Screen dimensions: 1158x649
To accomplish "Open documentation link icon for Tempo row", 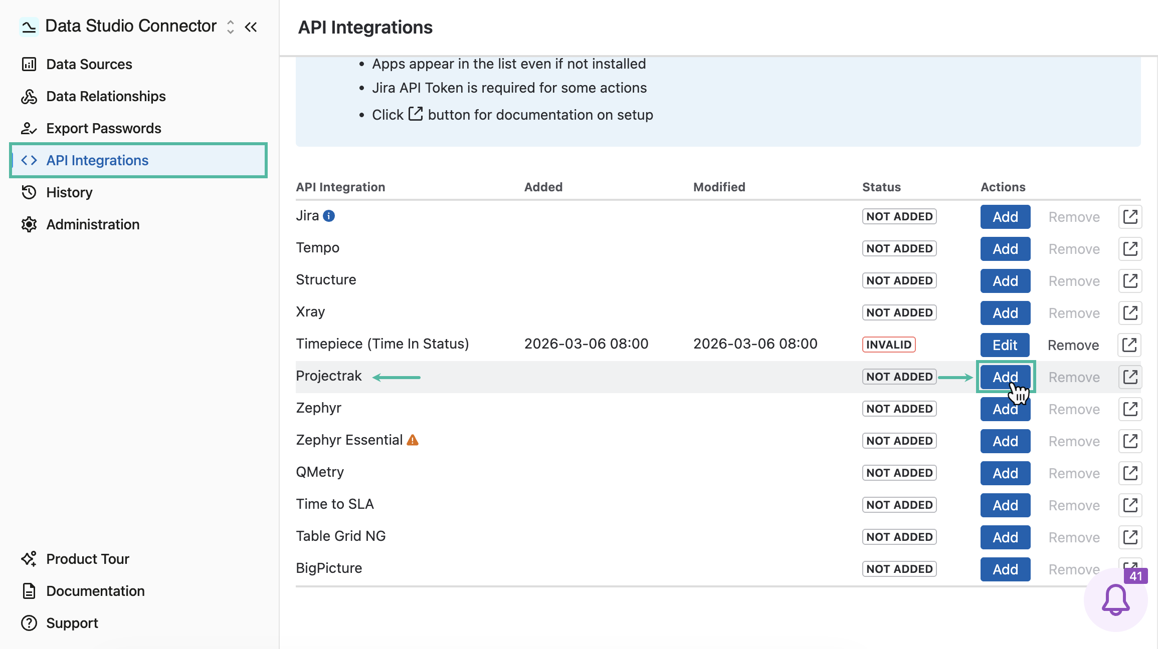I will pos(1130,249).
